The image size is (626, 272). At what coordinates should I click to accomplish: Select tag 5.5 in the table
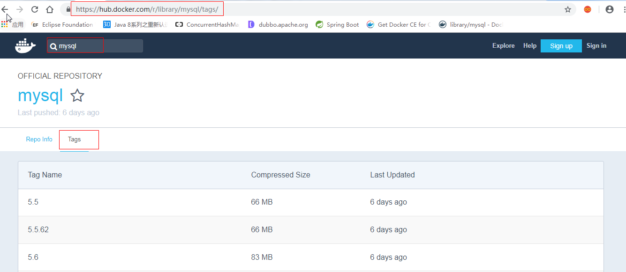pyautogui.click(x=33, y=202)
